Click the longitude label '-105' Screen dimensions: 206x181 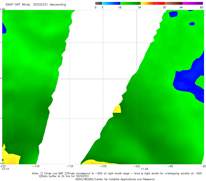103,166
